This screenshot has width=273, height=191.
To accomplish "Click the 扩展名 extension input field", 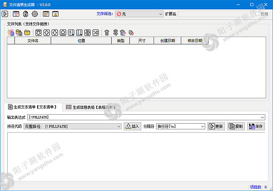I will pos(215,14).
